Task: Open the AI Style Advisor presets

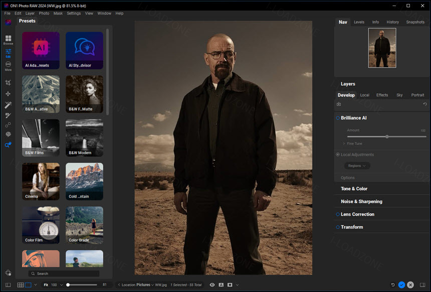Action: click(x=84, y=50)
